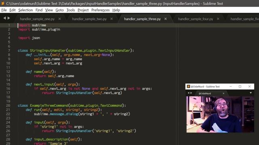Viewport: 259px width, 145px height.
Task: Click 'ExampleThreeCommand' class name on line 20
Action: tap(49, 106)
